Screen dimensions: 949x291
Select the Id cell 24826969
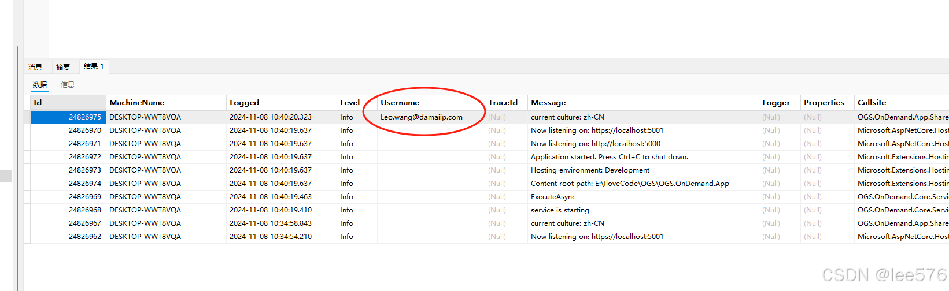[x=68, y=197]
